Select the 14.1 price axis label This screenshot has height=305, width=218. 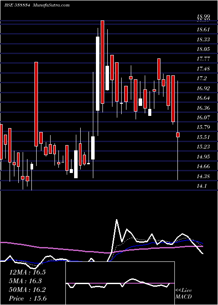[x=201, y=186]
